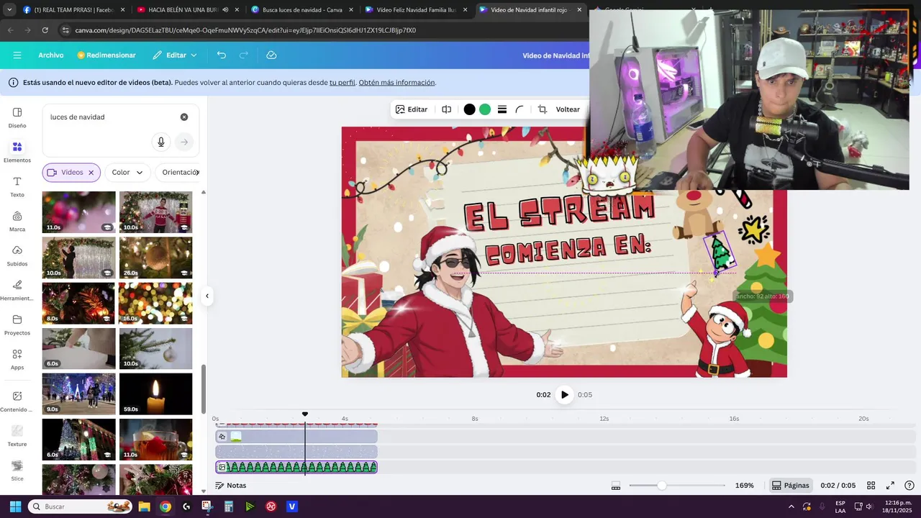The width and height of the screenshot is (921, 518).
Task: Select the 59.0s candle video thumbnail
Action: click(x=156, y=394)
